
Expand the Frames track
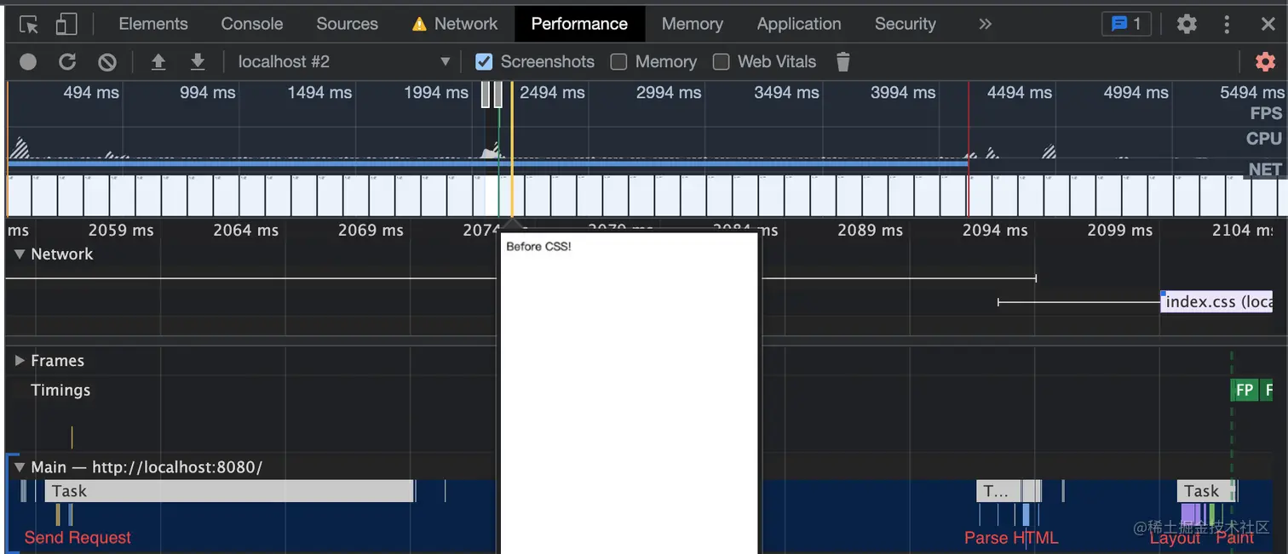tap(20, 361)
